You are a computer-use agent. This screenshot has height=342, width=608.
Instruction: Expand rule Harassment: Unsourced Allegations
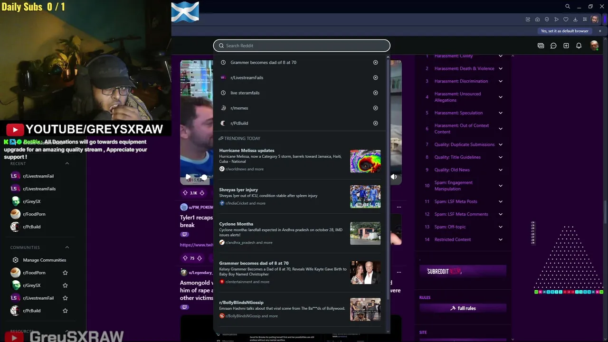click(x=500, y=97)
